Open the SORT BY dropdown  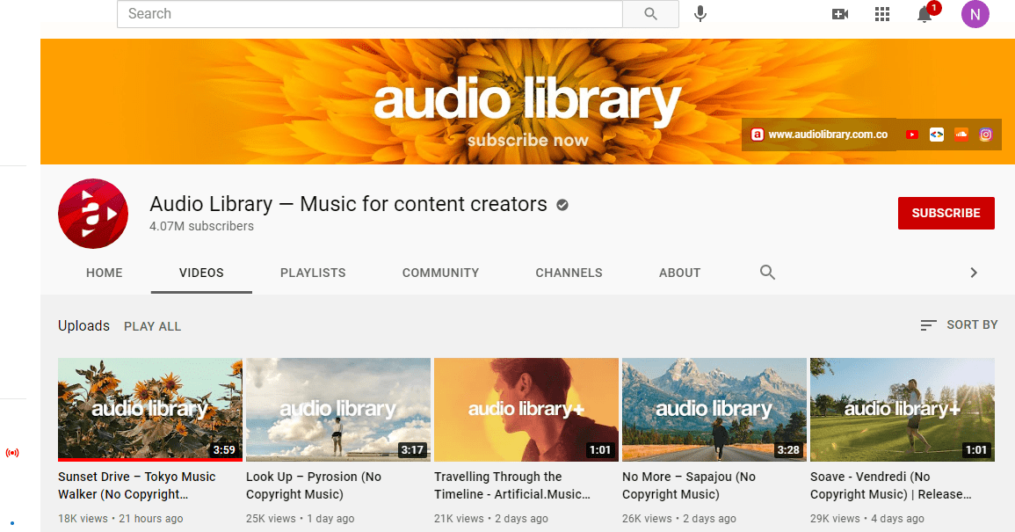coord(959,324)
